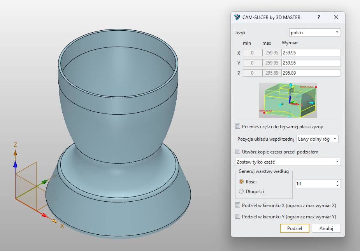Expand the Lewy dolny róg dropdown

(x=317, y=139)
